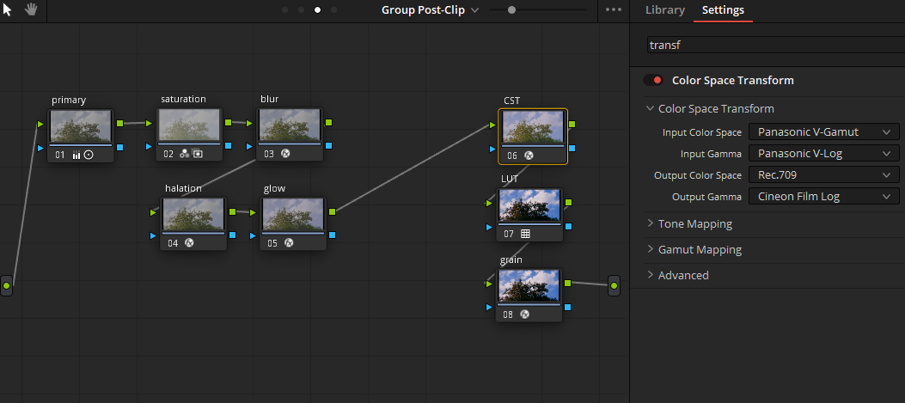This screenshot has width=905, height=403.
Task: Click the green RGB output of glow node
Action: [x=332, y=212]
